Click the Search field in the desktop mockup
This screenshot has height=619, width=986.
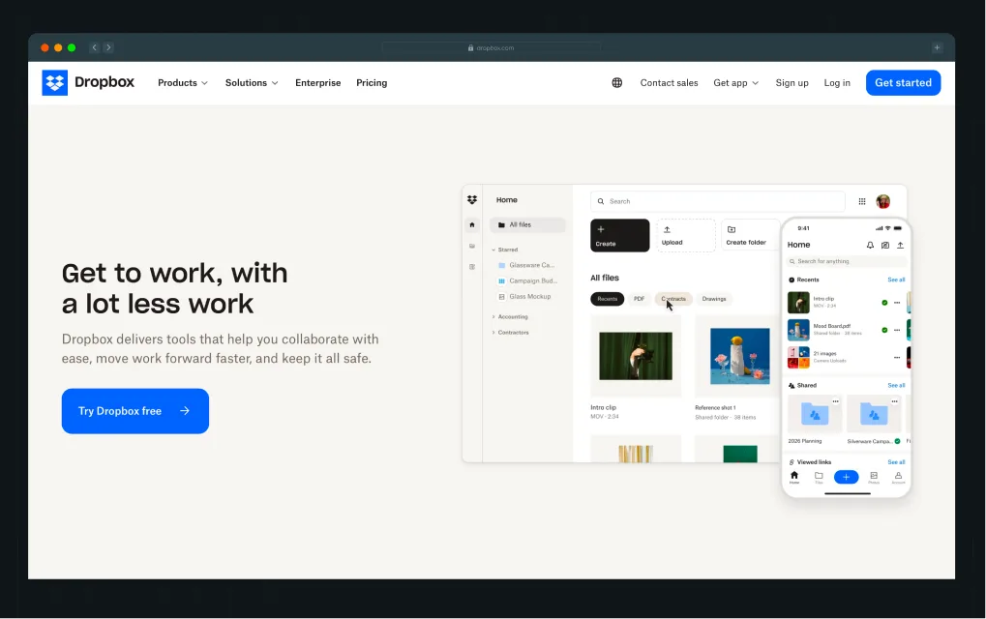[x=718, y=201]
